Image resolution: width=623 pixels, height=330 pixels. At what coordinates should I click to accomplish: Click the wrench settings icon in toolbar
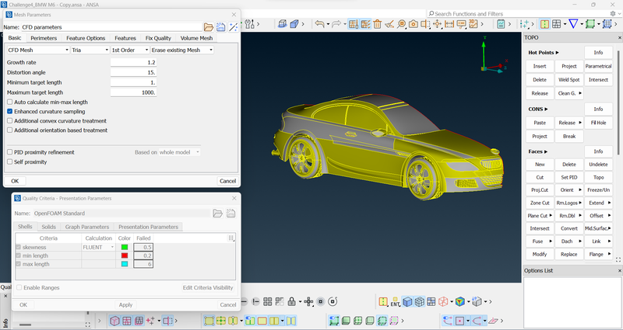pos(249,24)
